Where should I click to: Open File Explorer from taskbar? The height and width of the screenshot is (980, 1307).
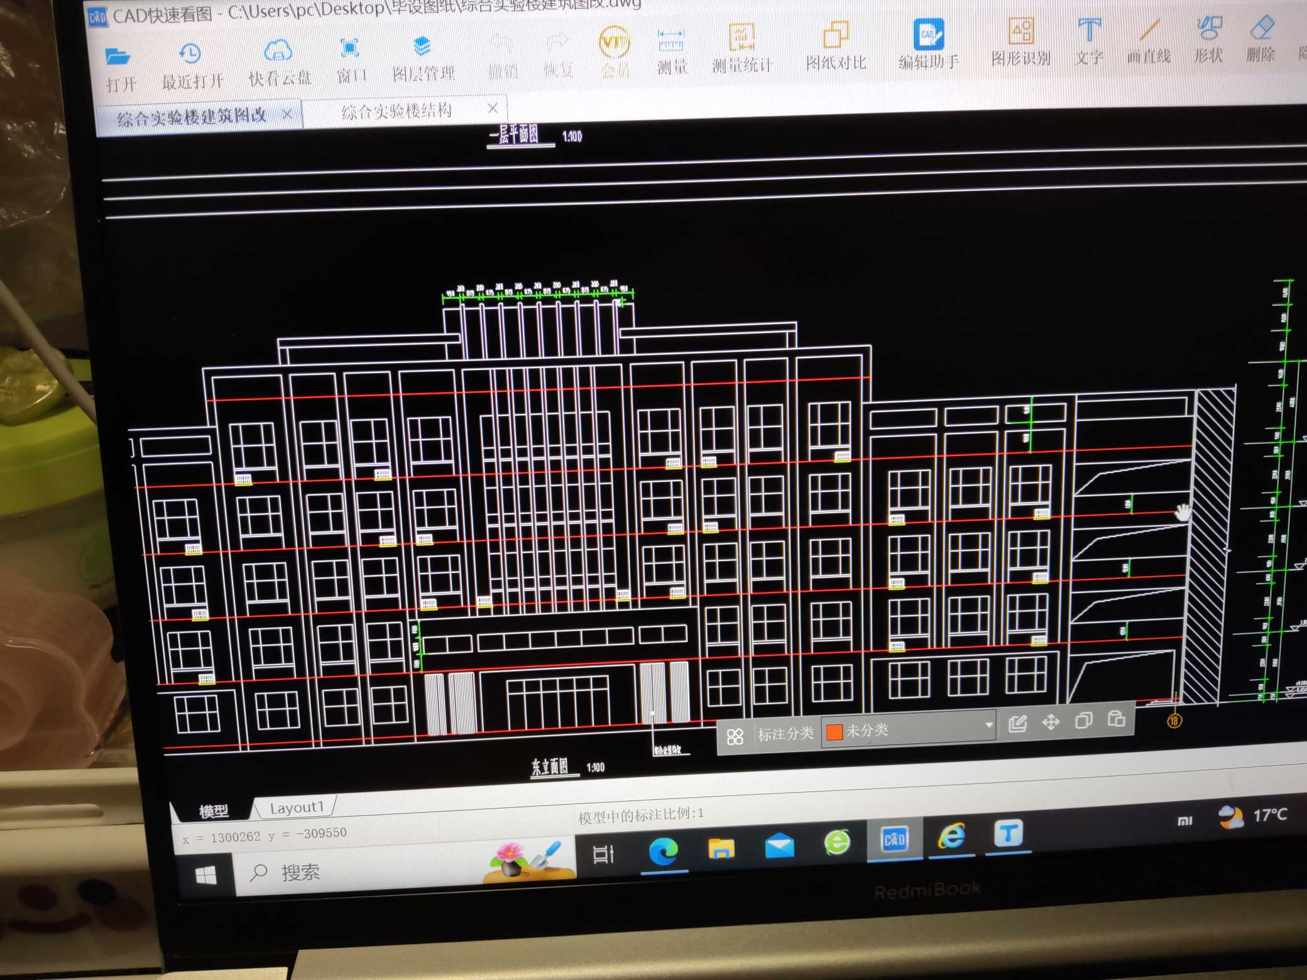(721, 849)
